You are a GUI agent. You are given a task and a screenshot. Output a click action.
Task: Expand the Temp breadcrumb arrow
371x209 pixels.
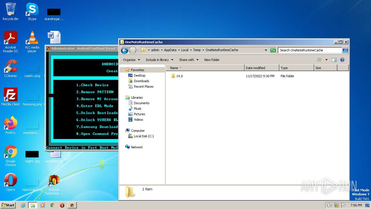point(203,50)
